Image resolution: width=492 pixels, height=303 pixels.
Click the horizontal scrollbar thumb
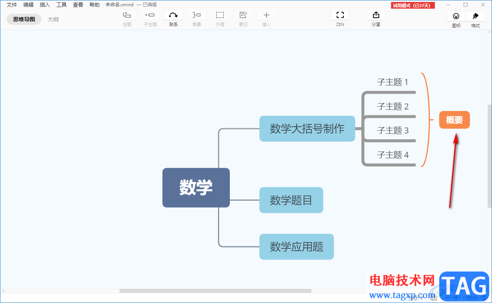pyautogui.click(x=215, y=291)
